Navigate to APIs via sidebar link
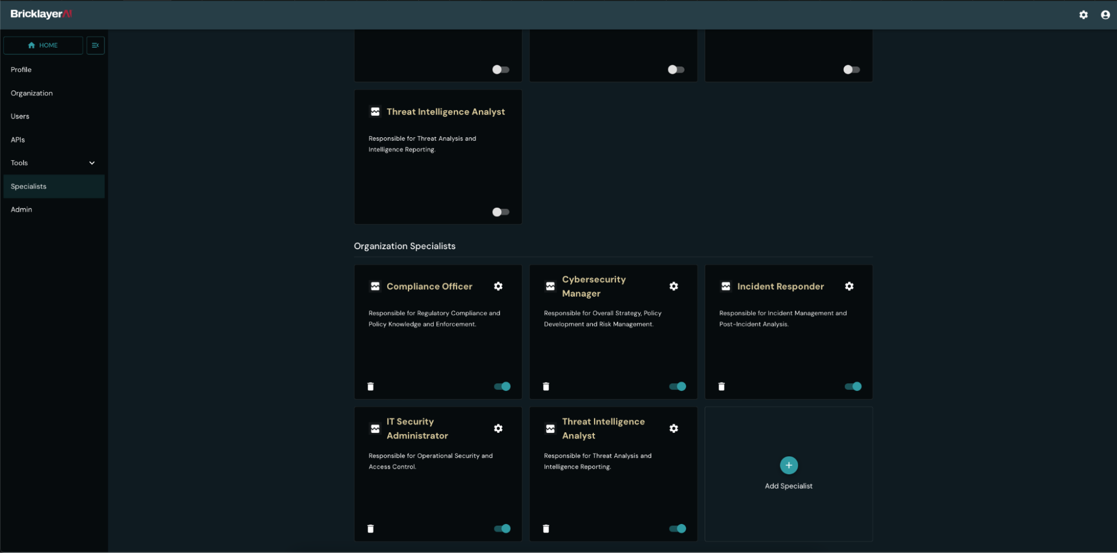The height and width of the screenshot is (553, 1117). [x=18, y=139]
